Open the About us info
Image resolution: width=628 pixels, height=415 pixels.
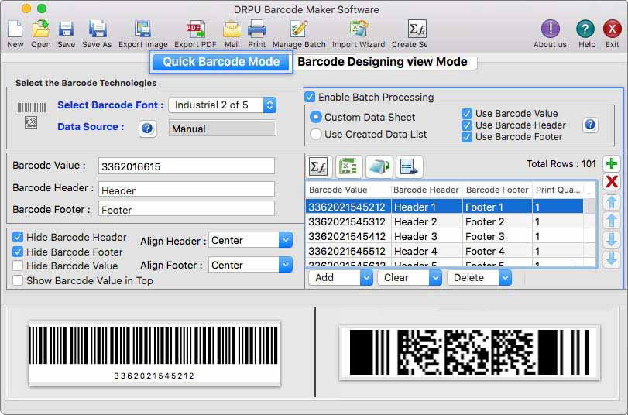pos(551,29)
